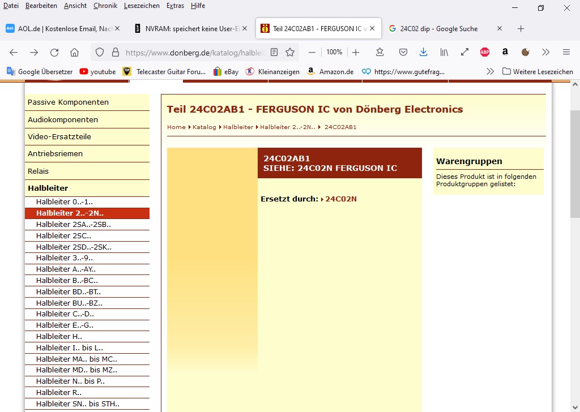Image resolution: width=580 pixels, height=412 pixels.
Task: Show more toolbar tools chevron
Action: (x=545, y=52)
